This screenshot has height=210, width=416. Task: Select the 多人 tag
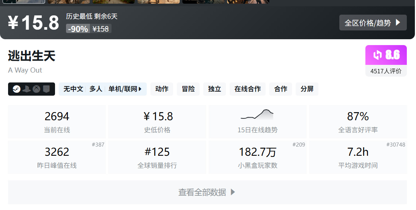click(96, 89)
